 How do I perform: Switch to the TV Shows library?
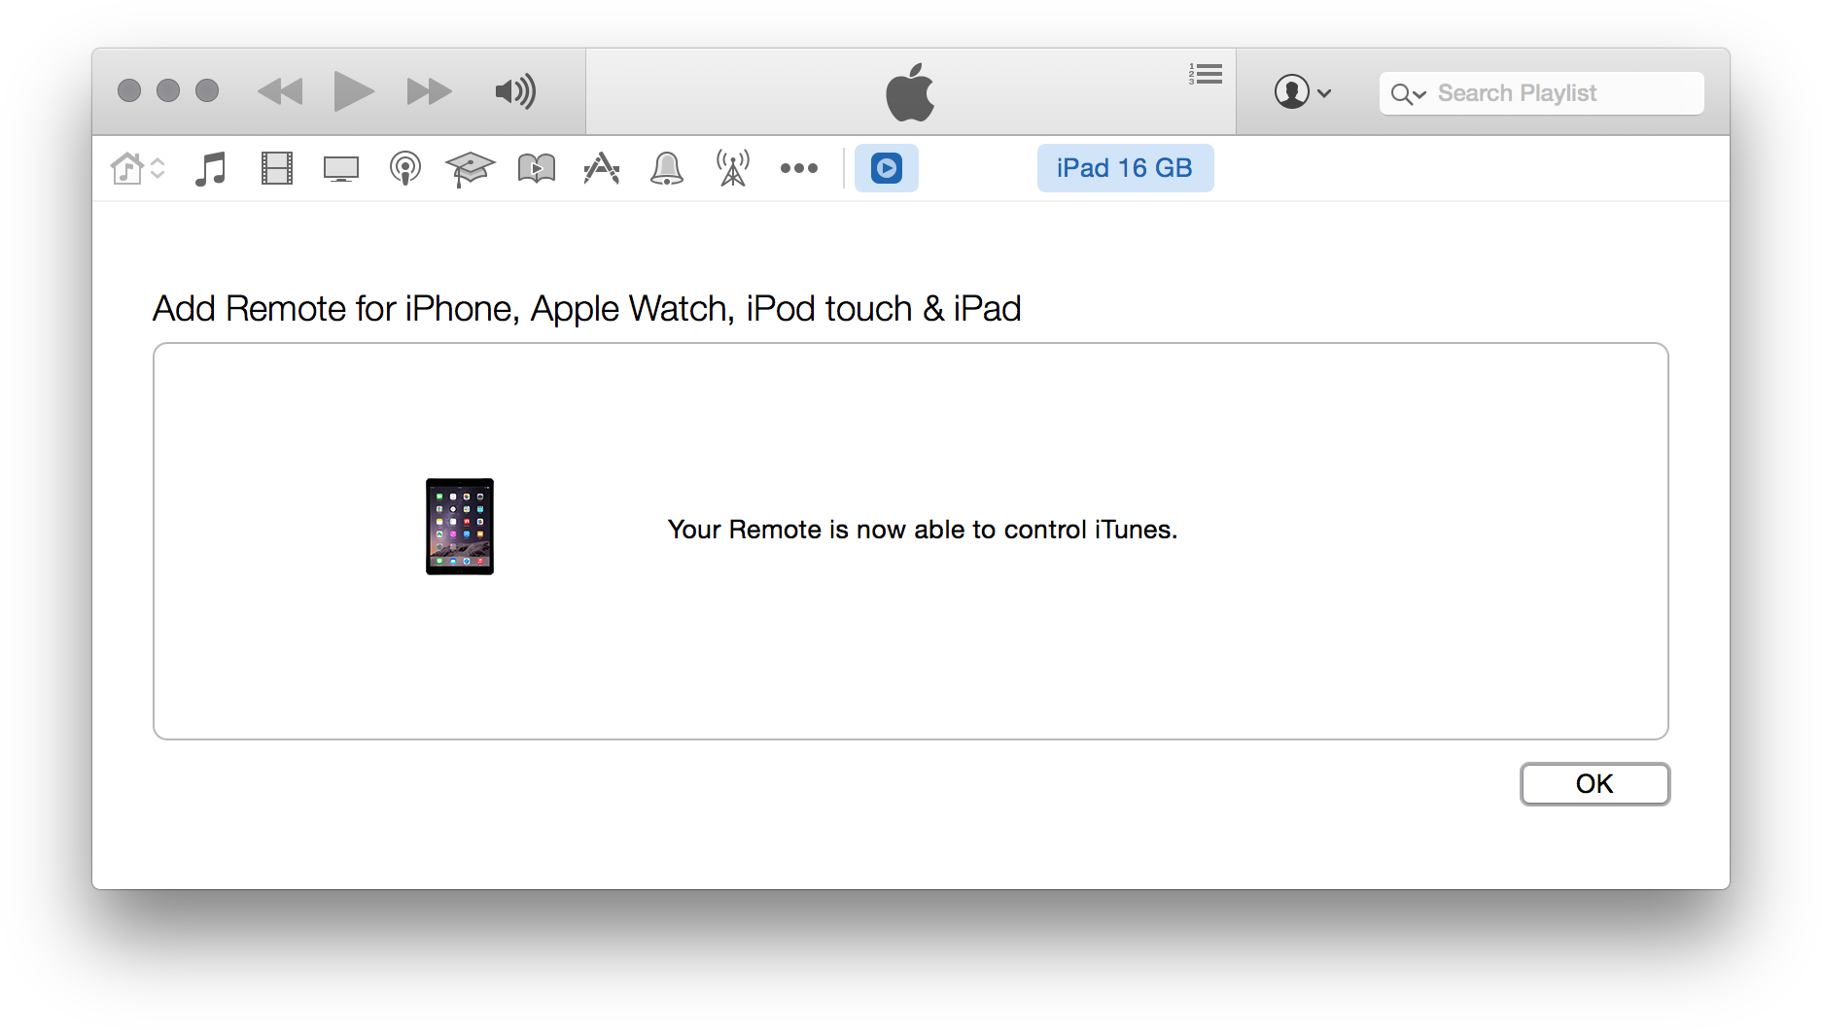341,169
